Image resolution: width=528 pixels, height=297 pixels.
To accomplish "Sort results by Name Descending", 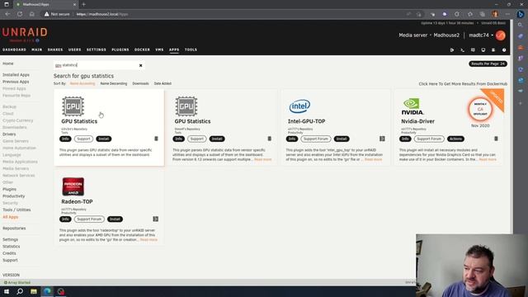I will click(x=114, y=83).
